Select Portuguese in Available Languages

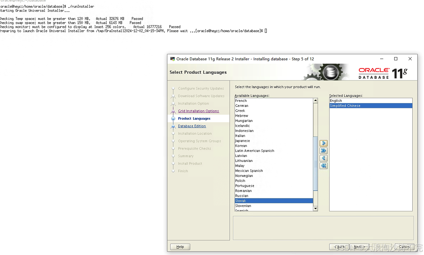tap(274, 186)
